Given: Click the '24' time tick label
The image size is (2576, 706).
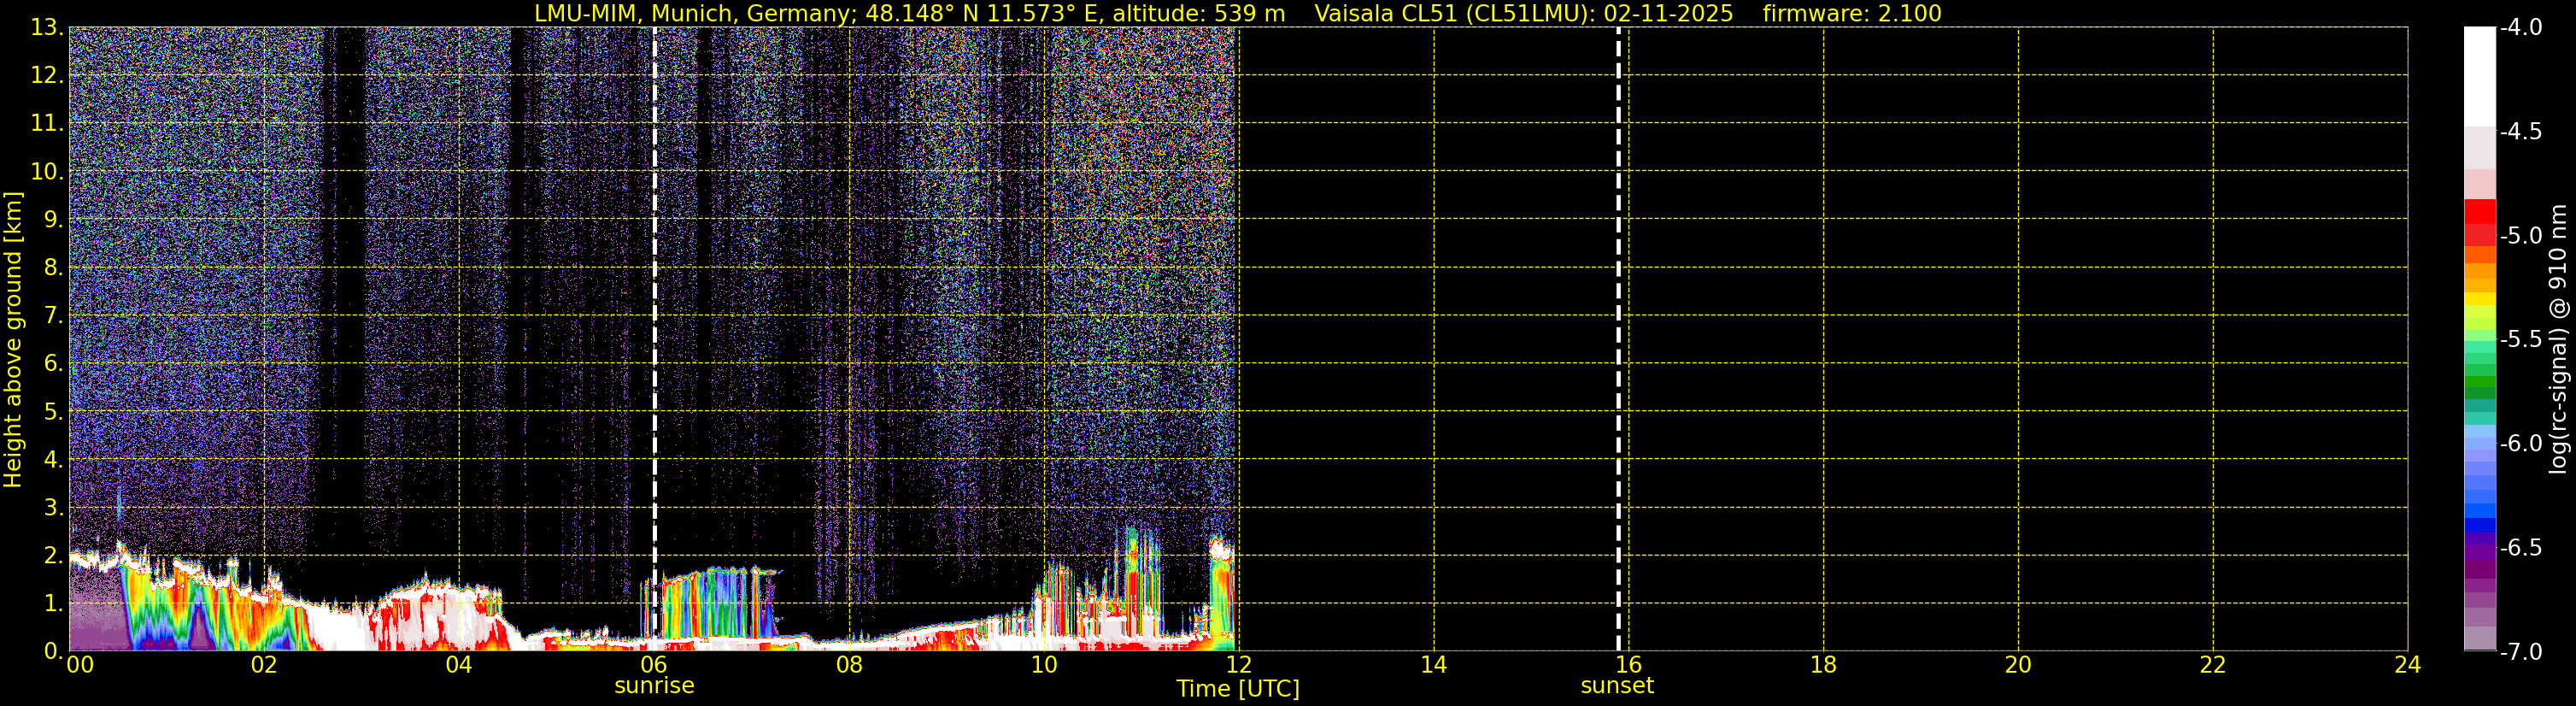Looking at the screenshot, I should coord(2407,664).
